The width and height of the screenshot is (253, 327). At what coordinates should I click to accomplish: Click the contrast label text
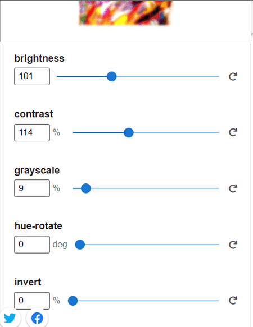pyautogui.click(x=34, y=114)
